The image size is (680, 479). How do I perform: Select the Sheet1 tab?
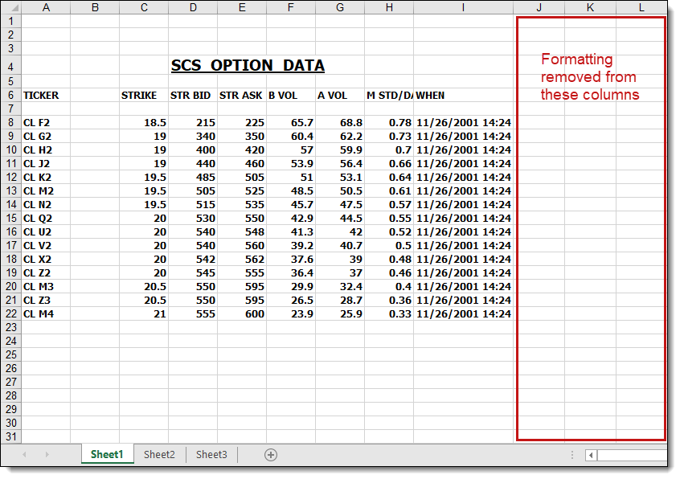(x=107, y=455)
